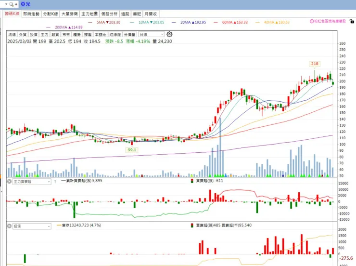The height and width of the screenshot is (266, 356).
Task: Toggle the 外資 overlay button
Action: click(23, 35)
